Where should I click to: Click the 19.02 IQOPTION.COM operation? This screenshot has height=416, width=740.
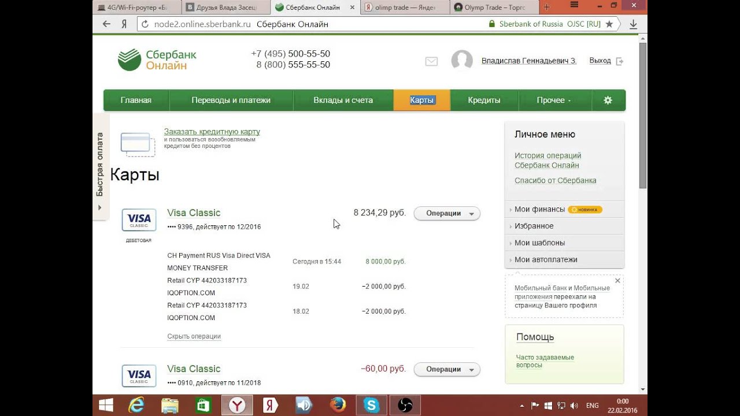click(207, 287)
